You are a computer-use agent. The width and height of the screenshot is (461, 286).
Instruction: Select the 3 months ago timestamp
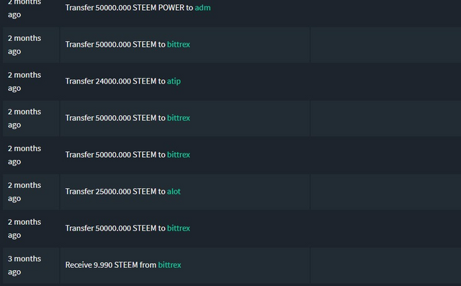[x=24, y=265]
